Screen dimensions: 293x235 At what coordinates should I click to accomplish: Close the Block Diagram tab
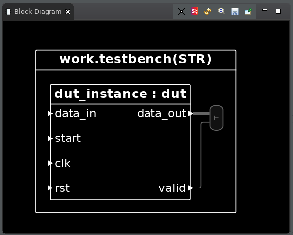coord(68,12)
